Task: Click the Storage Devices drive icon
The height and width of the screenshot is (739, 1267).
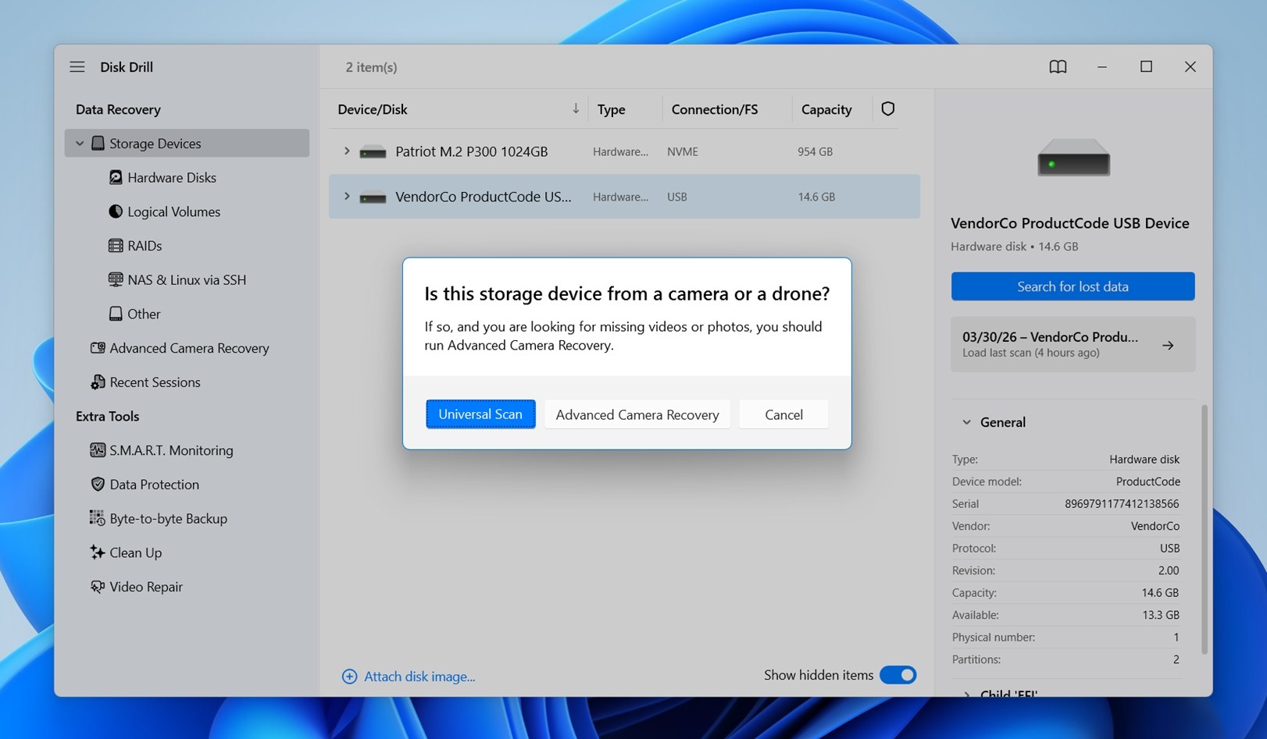Action: (x=98, y=144)
